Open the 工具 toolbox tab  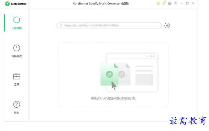point(16,79)
